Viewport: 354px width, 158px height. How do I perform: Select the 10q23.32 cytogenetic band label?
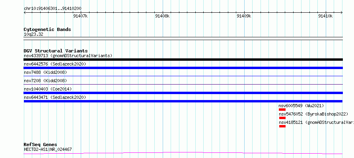(x=33, y=35)
